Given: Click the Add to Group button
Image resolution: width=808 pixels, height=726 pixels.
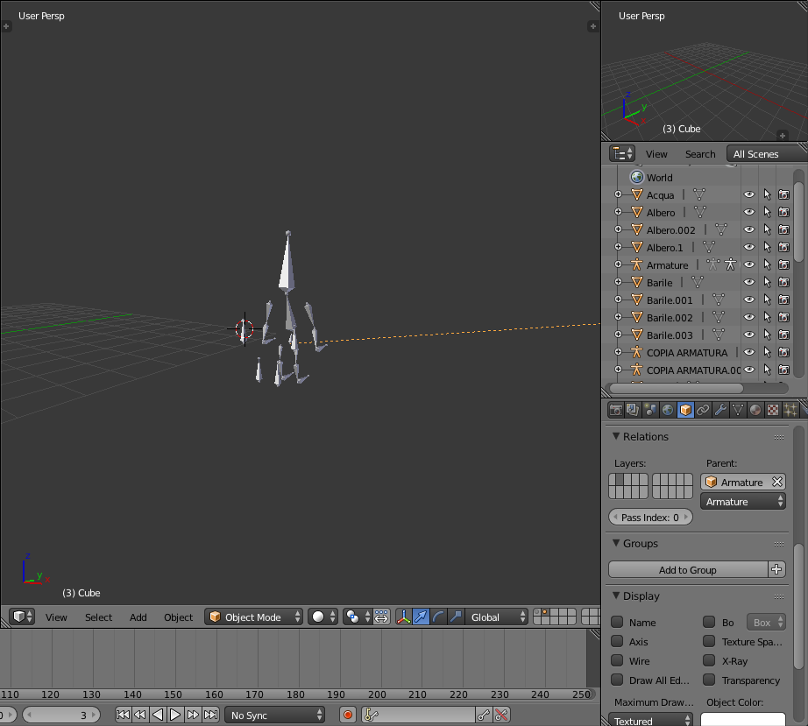Looking at the screenshot, I should [688, 569].
